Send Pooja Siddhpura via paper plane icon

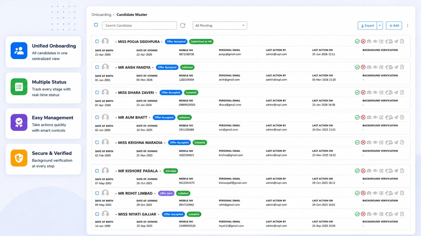396,41
